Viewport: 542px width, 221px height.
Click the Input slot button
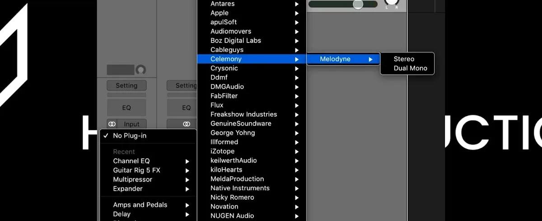(x=132, y=124)
